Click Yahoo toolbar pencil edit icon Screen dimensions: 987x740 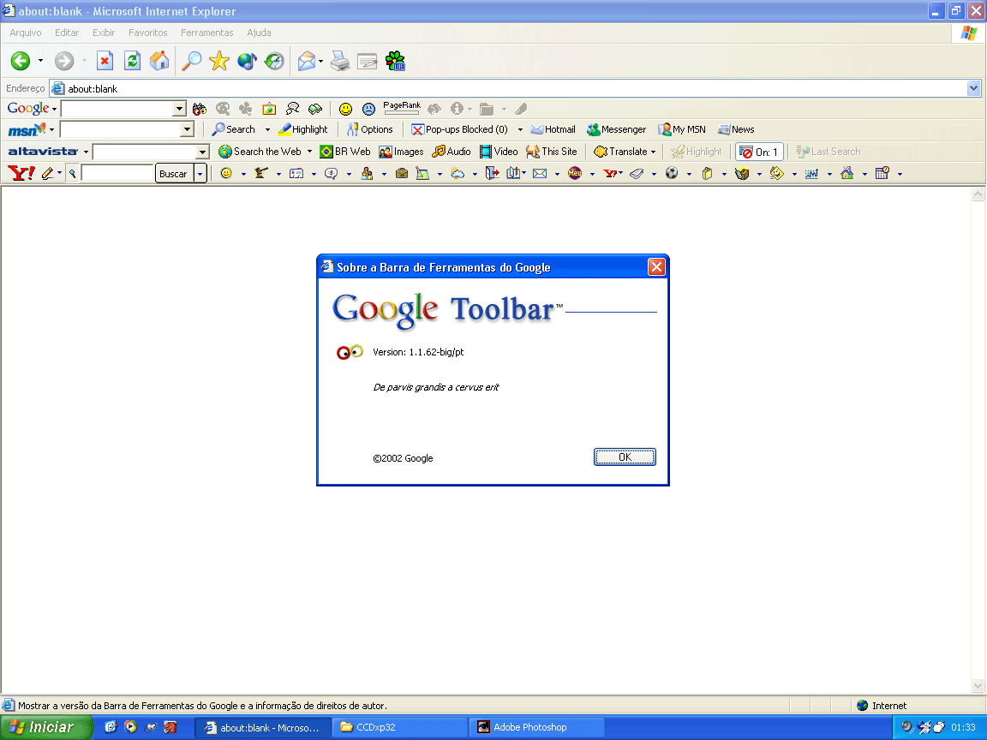pos(48,173)
